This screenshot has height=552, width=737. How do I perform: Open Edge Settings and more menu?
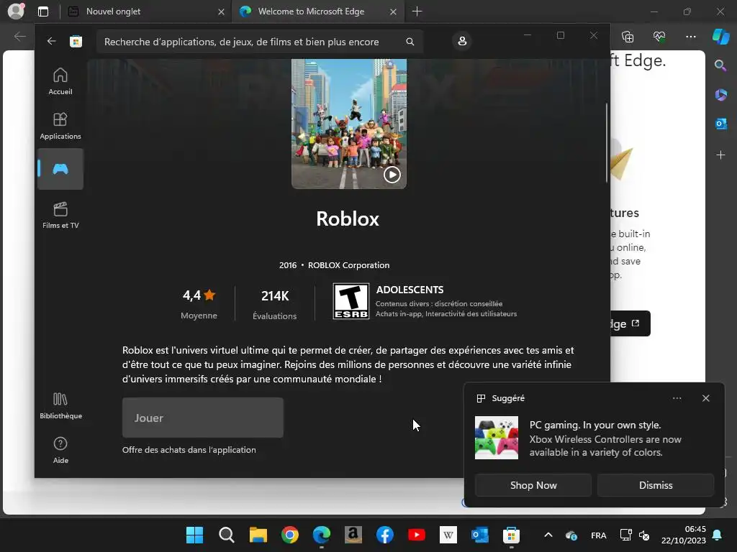click(690, 36)
